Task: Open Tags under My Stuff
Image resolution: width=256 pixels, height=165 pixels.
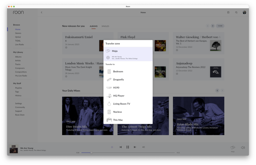Action: pyautogui.click(x=17, y=92)
